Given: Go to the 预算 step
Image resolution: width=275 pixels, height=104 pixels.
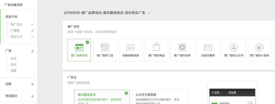Looking at the screenshot, I should [x=14, y=71].
